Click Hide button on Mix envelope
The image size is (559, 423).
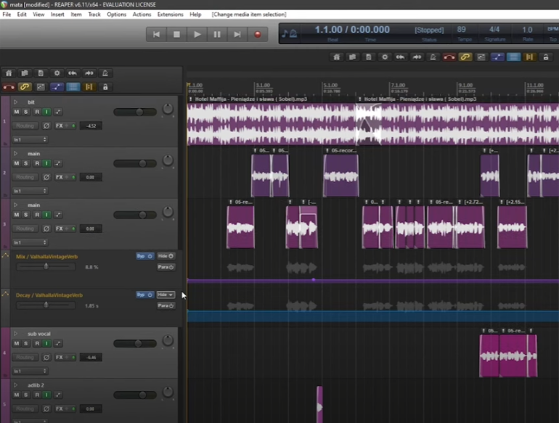pyautogui.click(x=166, y=256)
